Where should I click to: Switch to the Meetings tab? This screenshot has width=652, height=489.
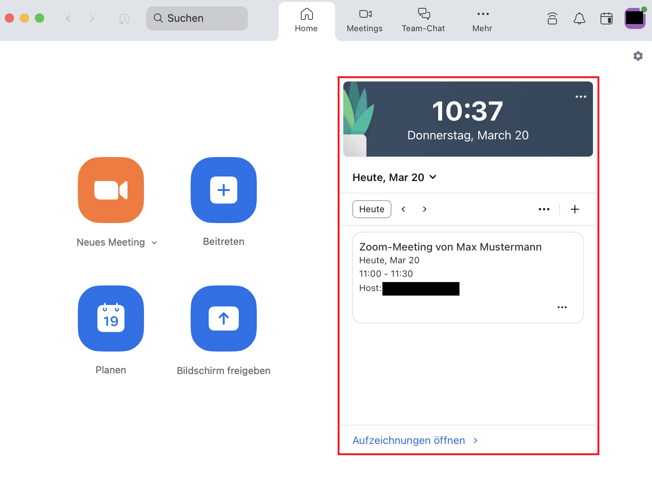364,21
